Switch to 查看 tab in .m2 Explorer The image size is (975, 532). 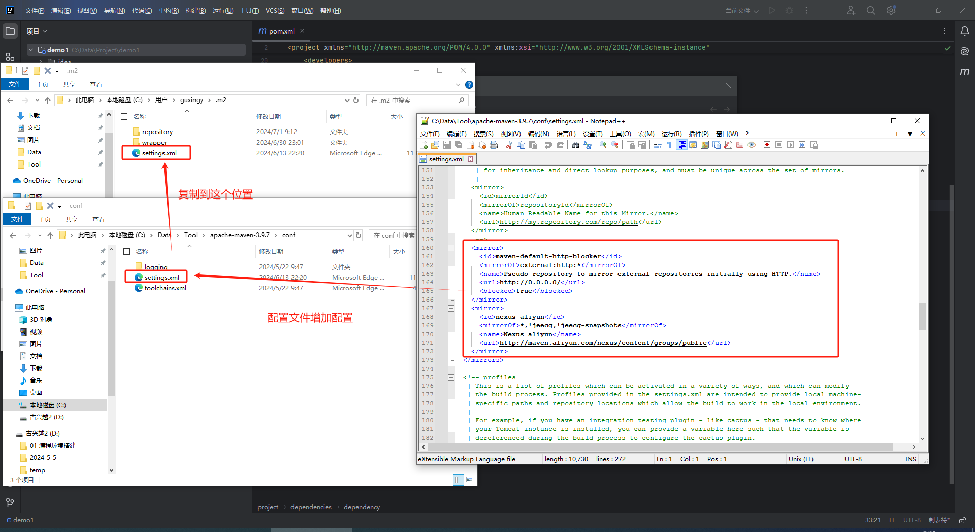96,85
